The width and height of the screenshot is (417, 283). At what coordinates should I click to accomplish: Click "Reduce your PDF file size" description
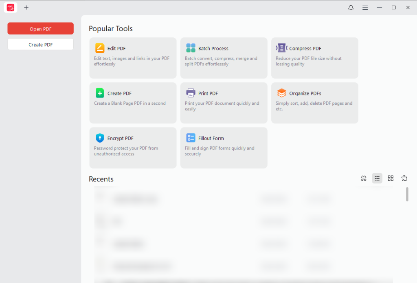point(309,61)
